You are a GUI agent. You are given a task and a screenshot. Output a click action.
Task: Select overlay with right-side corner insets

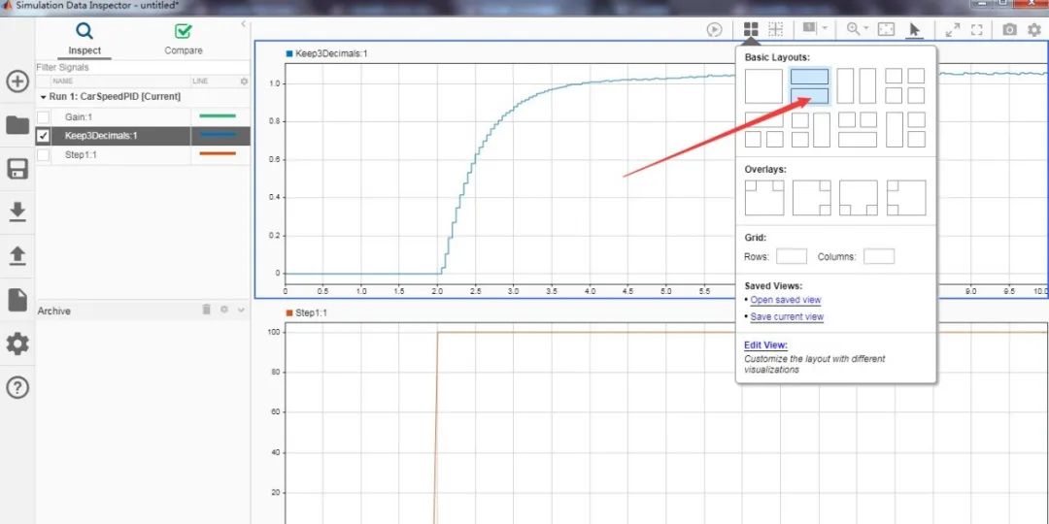tap(811, 198)
